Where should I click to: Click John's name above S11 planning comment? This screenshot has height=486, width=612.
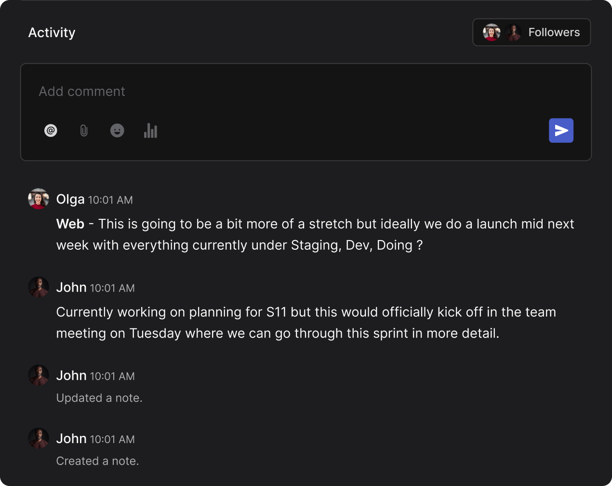[x=71, y=287]
